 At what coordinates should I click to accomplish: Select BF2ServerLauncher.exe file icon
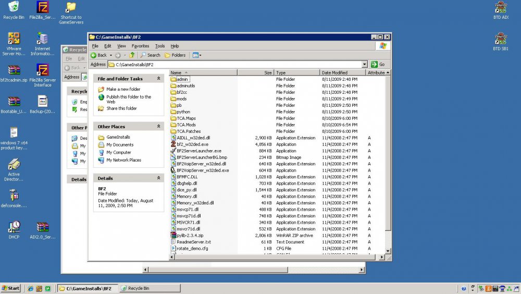pyautogui.click(x=173, y=151)
